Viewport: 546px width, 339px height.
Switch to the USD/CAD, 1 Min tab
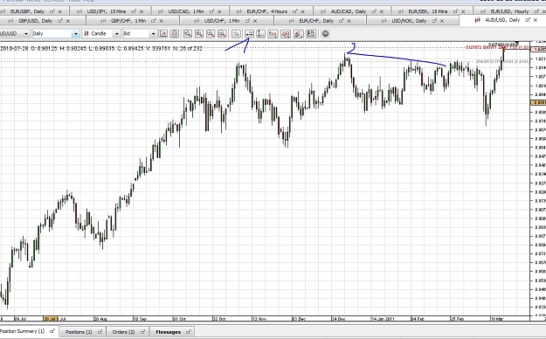pyautogui.click(x=186, y=11)
